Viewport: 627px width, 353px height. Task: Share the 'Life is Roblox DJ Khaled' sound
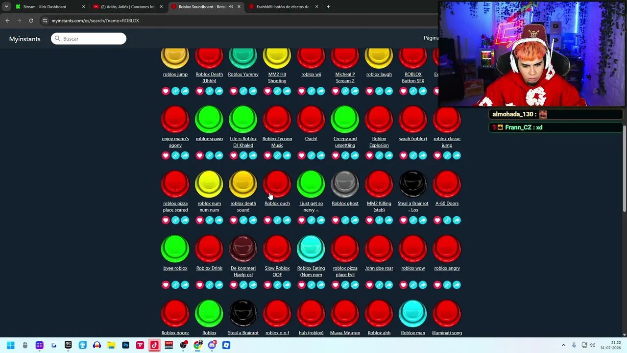[x=253, y=155]
